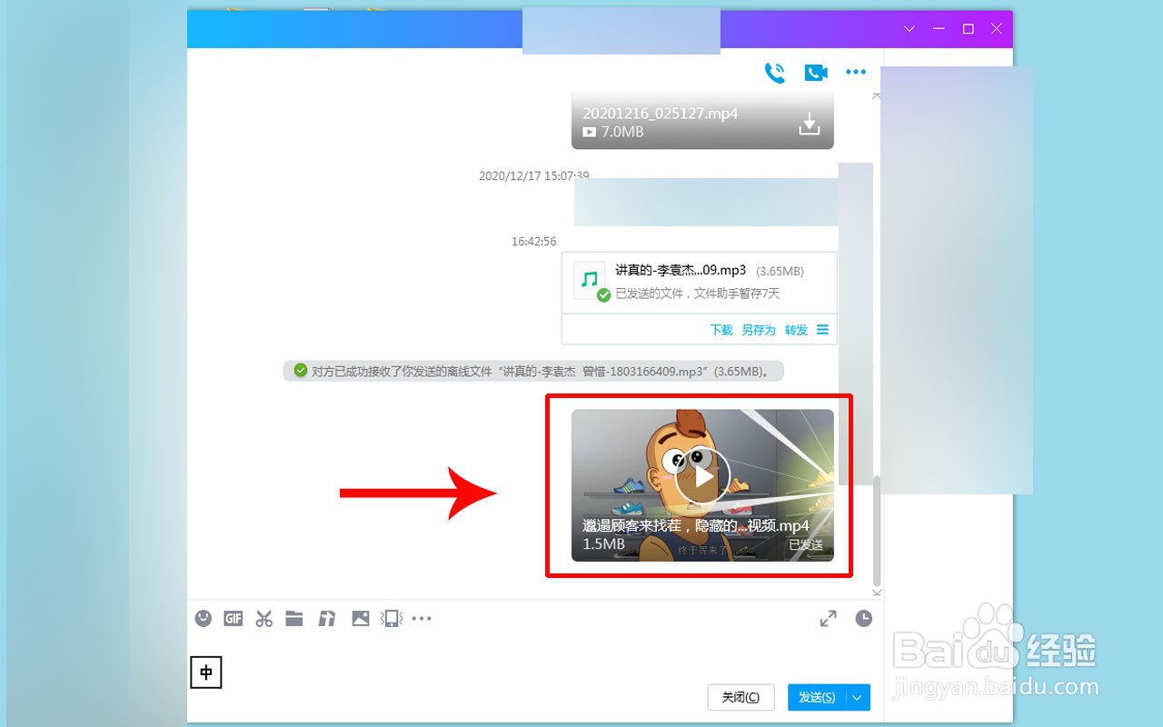This screenshot has width=1163, height=727.
Task: Open the send picture icon
Action: coord(361,619)
